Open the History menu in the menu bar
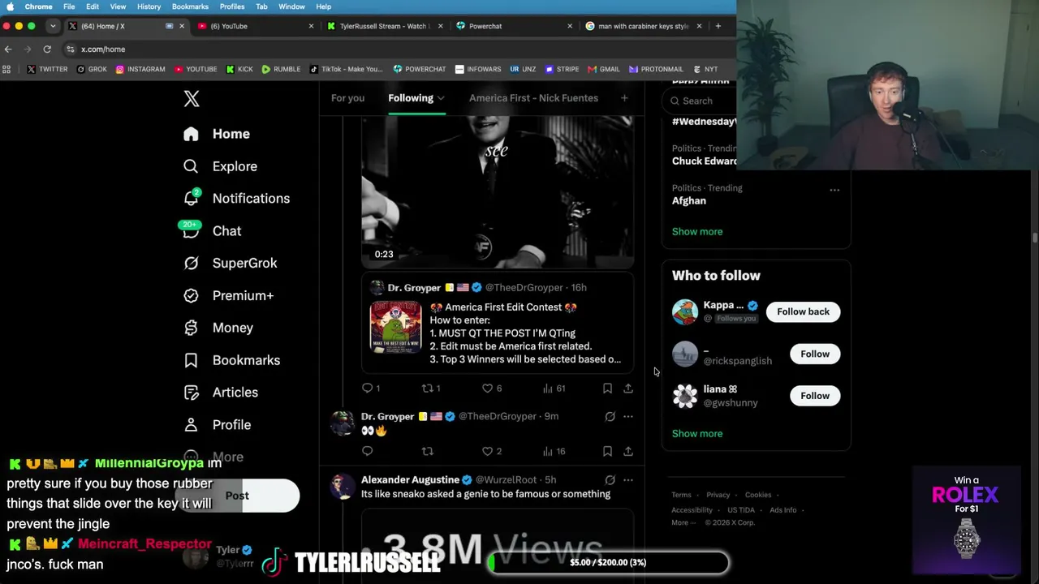 click(x=149, y=6)
